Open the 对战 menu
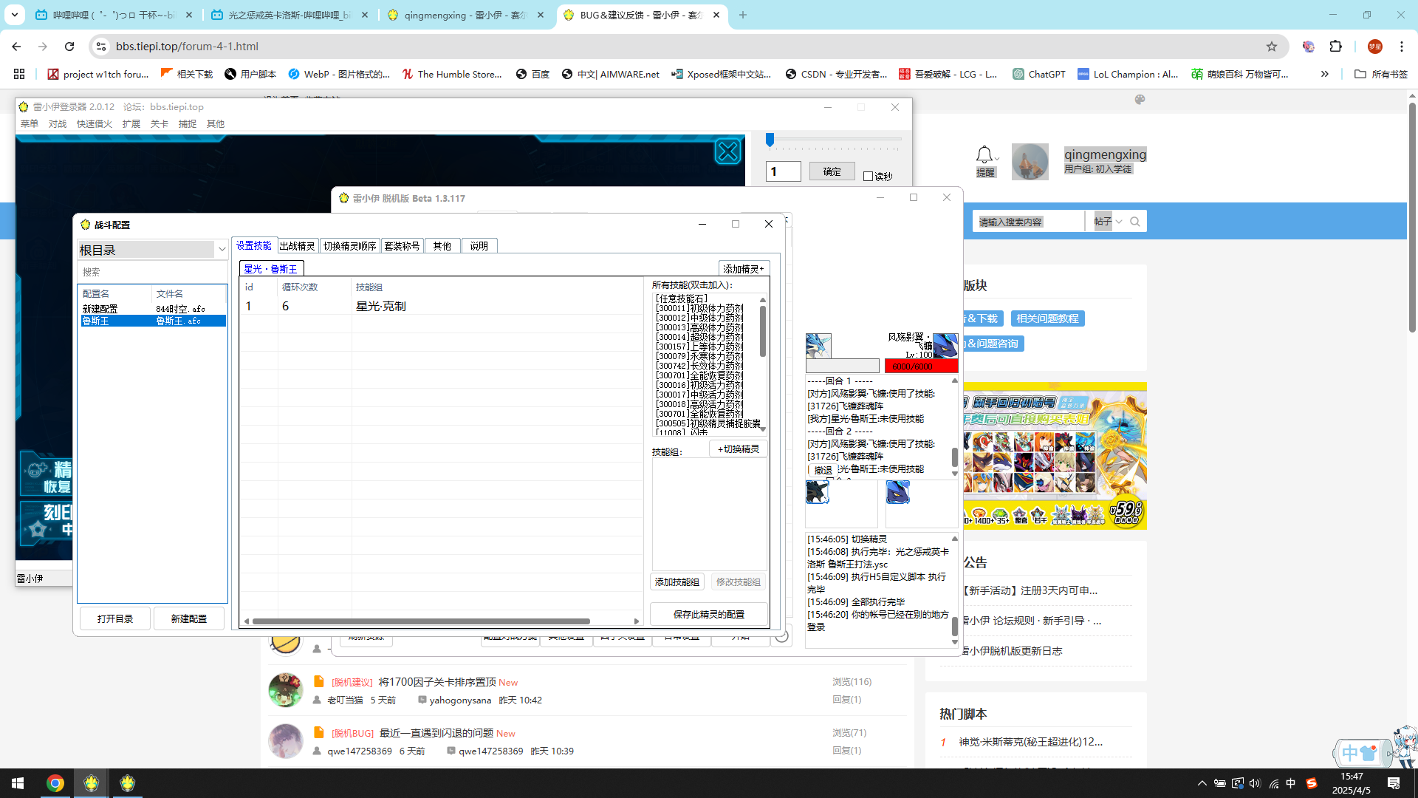1418x798 pixels. point(58,123)
